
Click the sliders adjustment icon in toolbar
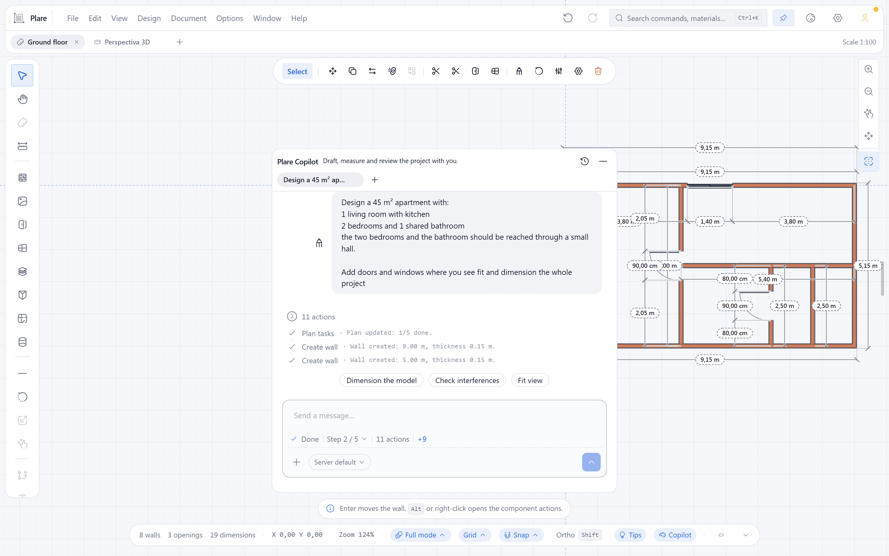coord(559,71)
